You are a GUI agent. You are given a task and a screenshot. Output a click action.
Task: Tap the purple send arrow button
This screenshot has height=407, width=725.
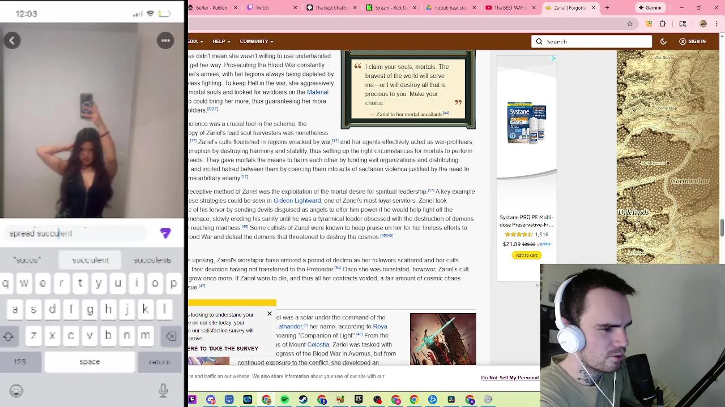click(165, 233)
